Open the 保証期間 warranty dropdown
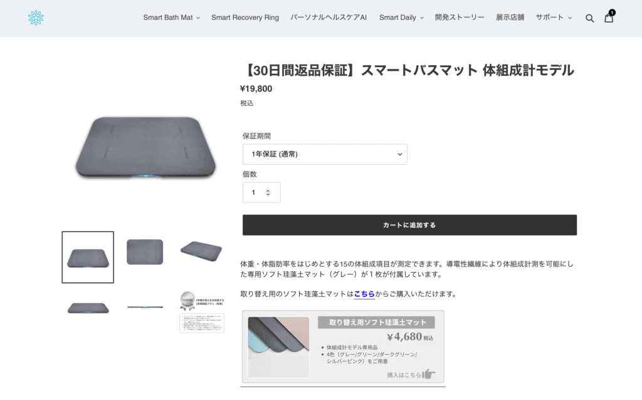Image resolution: width=642 pixels, height=400 pixels. [325, 154]
